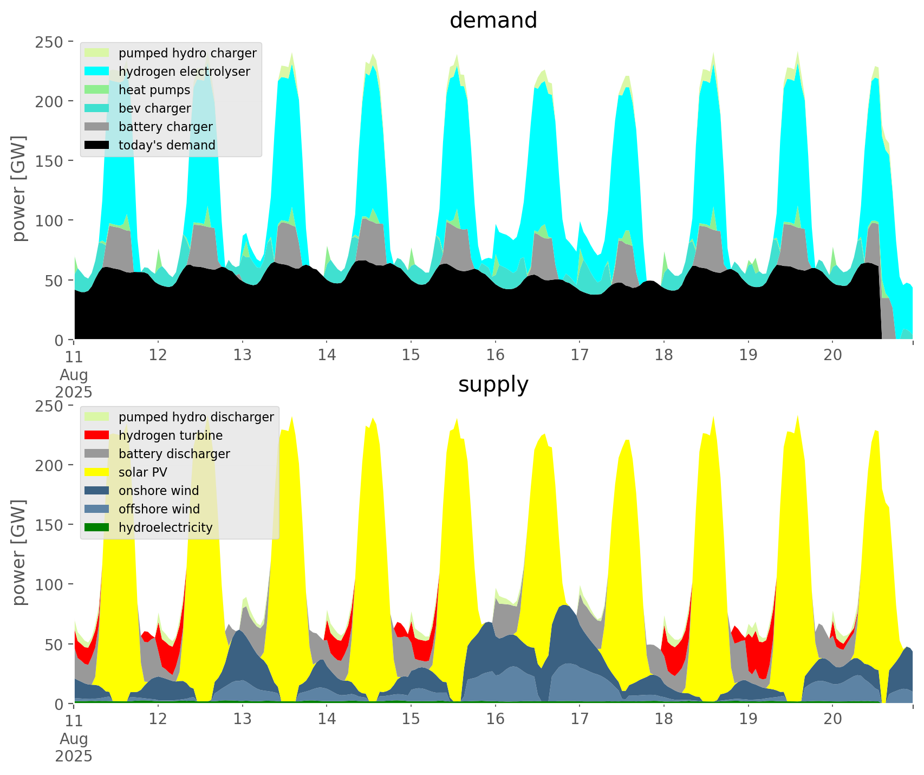Click the 100 tick on supply y-axis
The width and height of the screenshot is (924, 775).
pyautogui.click(x=50, y=585)
